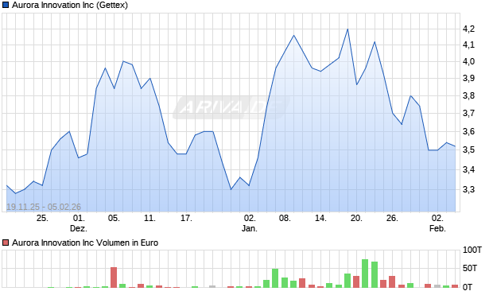Click the '11.' date axis label
This screenshot has height=295, width=493.
[150, 218]
